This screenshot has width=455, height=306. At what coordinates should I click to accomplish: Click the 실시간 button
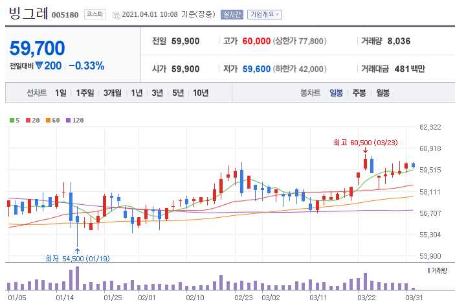coord(232,14)
